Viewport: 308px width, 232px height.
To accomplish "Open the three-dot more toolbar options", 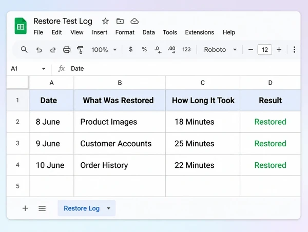I will pyautogui.click(x=294, y=50).
